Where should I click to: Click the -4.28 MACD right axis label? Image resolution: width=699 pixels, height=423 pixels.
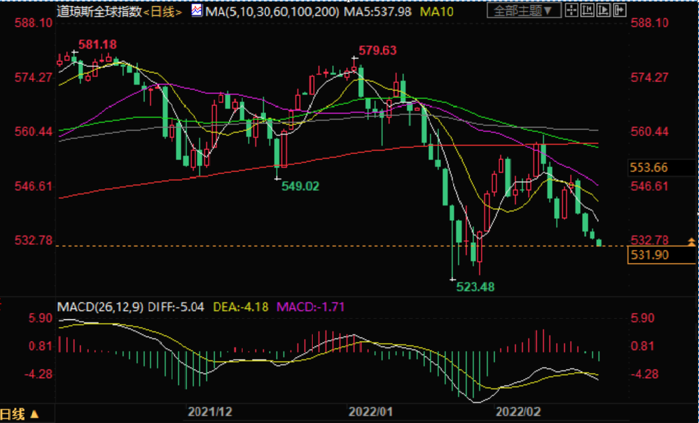pos(645,374)
